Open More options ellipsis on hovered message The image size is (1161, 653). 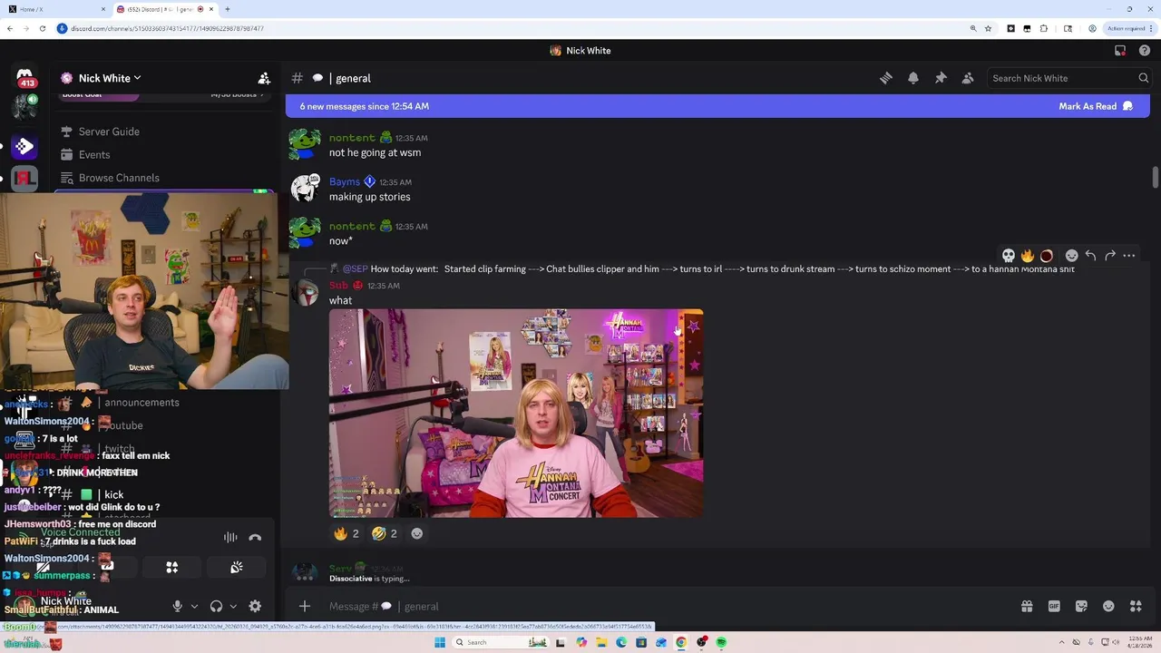pos(1129,256)
